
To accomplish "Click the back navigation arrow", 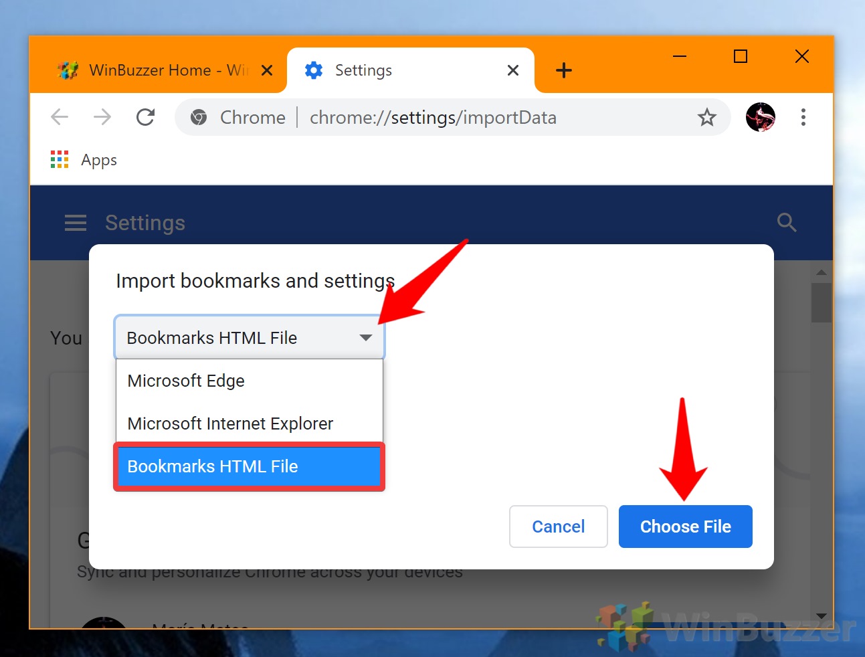I will [x=60, y=117].
